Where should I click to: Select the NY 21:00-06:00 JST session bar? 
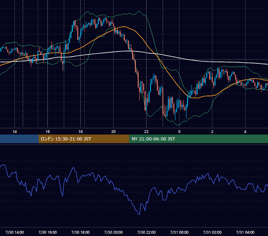coord(198,139)
